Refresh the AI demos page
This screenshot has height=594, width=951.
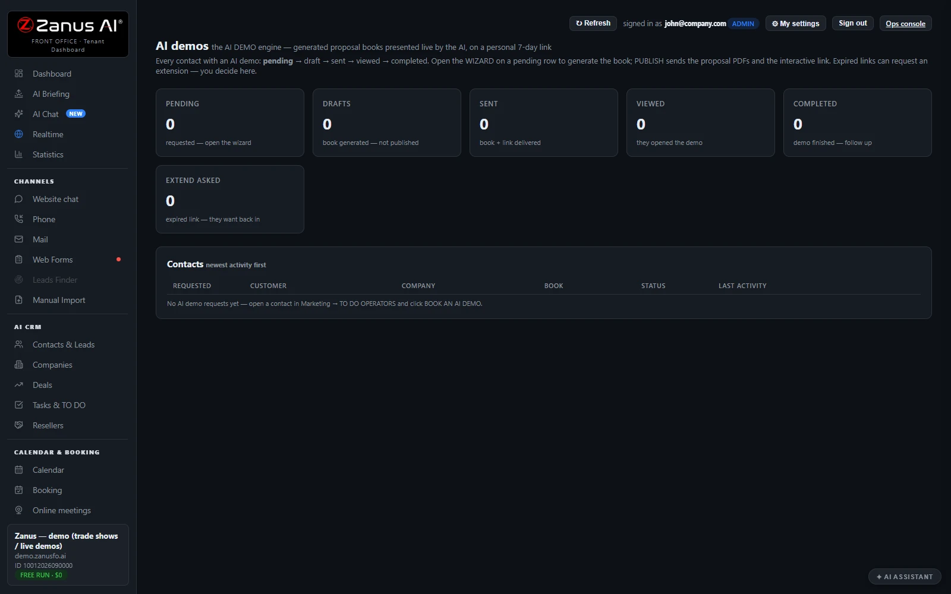coord(593,23)
